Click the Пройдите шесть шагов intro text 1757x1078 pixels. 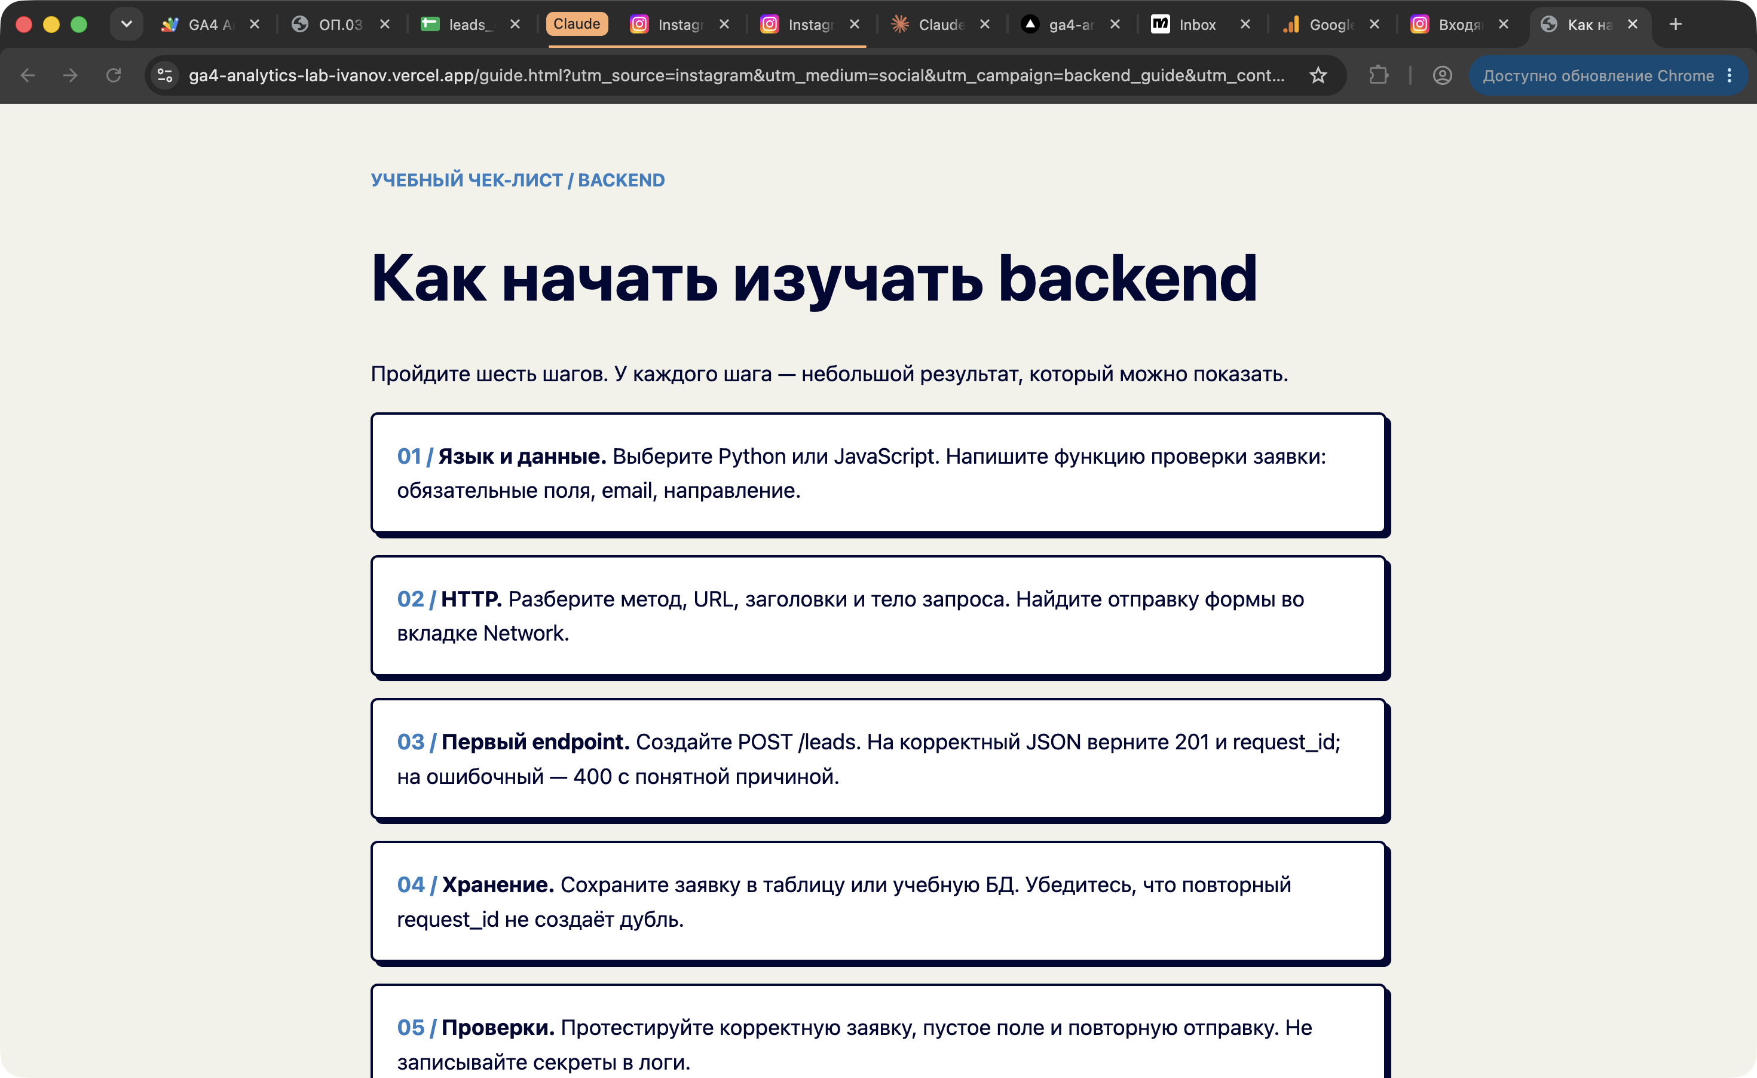point(829,373)
